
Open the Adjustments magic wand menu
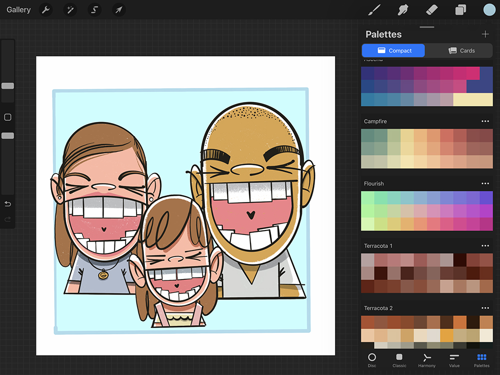[x=70, y=10]
